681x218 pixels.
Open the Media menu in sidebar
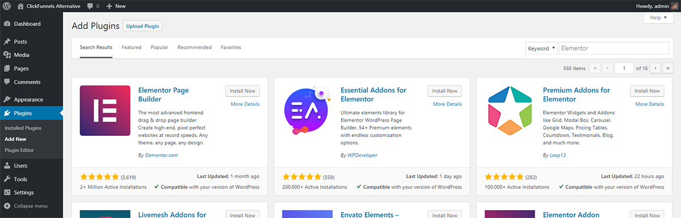click(22, 55)
